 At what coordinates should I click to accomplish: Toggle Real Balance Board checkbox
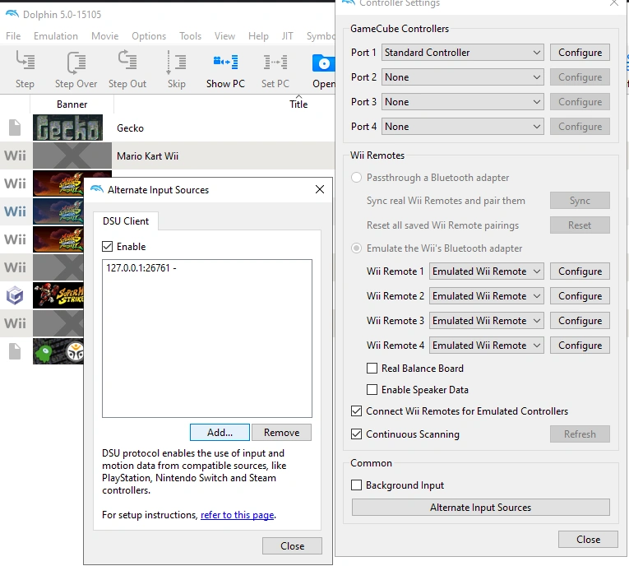(x=372, y=368)
